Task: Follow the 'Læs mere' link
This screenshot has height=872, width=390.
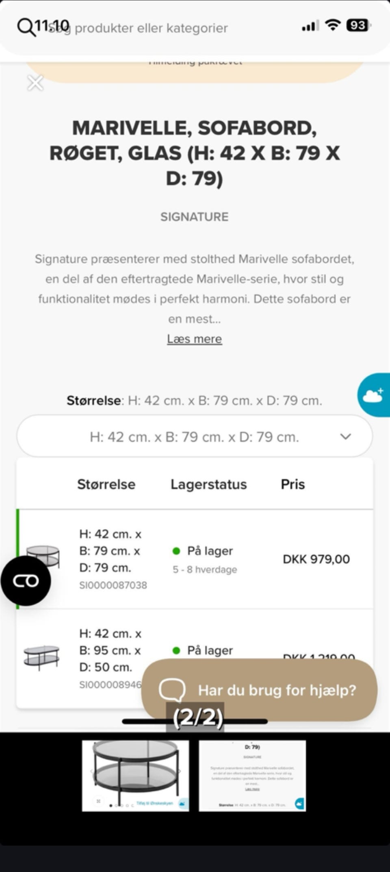Action: (194, 339)
